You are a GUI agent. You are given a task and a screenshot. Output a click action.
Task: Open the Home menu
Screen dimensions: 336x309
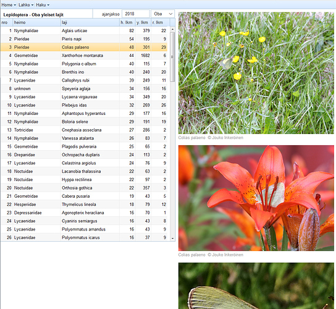pyautogui.click(x=9, y=5)
